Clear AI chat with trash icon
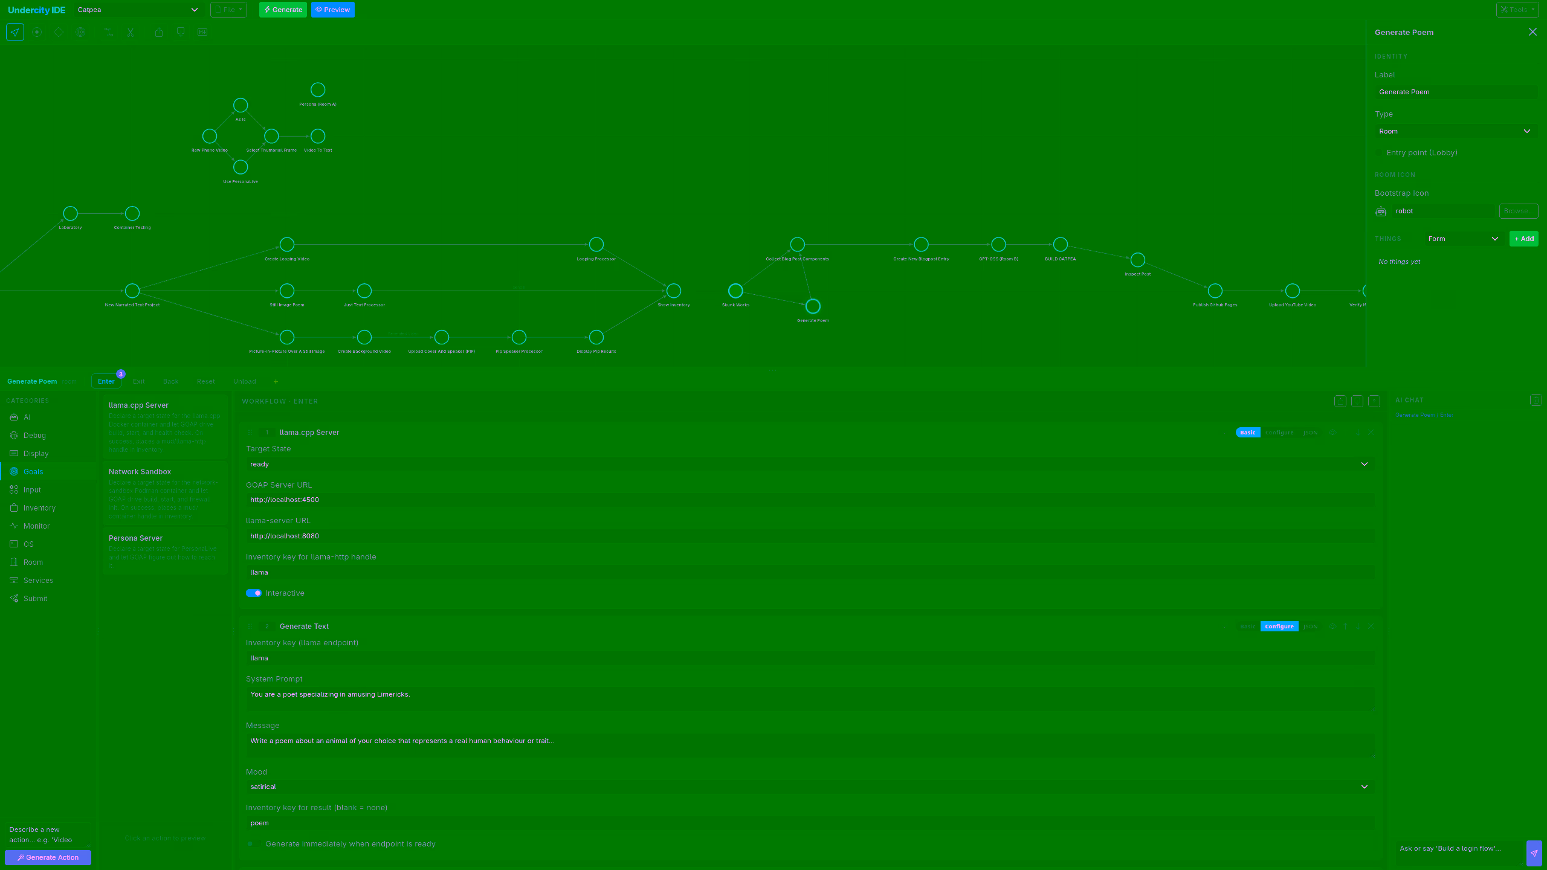The image size is (1547, 870). click(1536, 400)
